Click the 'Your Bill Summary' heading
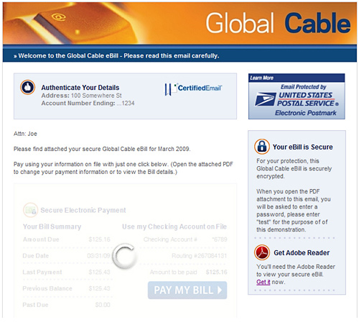 click(52, 226)
